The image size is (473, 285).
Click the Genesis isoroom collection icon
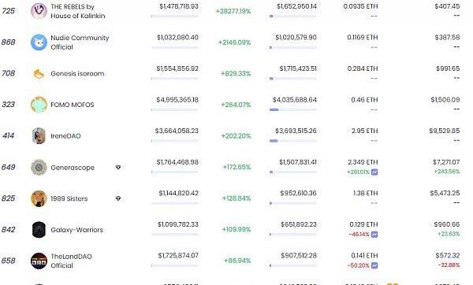click(39, 73)
